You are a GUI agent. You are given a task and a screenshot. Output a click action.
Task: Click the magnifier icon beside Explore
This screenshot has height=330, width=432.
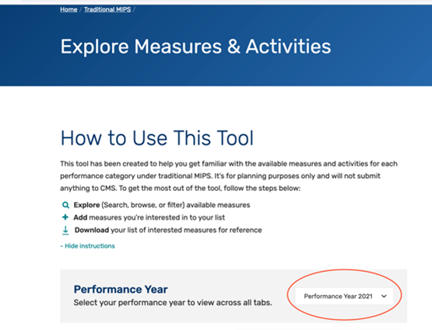65,205
